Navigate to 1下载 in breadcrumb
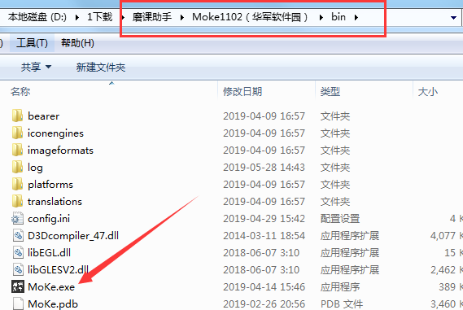Viewport: 463px width, 310px height. pos(99,17)
